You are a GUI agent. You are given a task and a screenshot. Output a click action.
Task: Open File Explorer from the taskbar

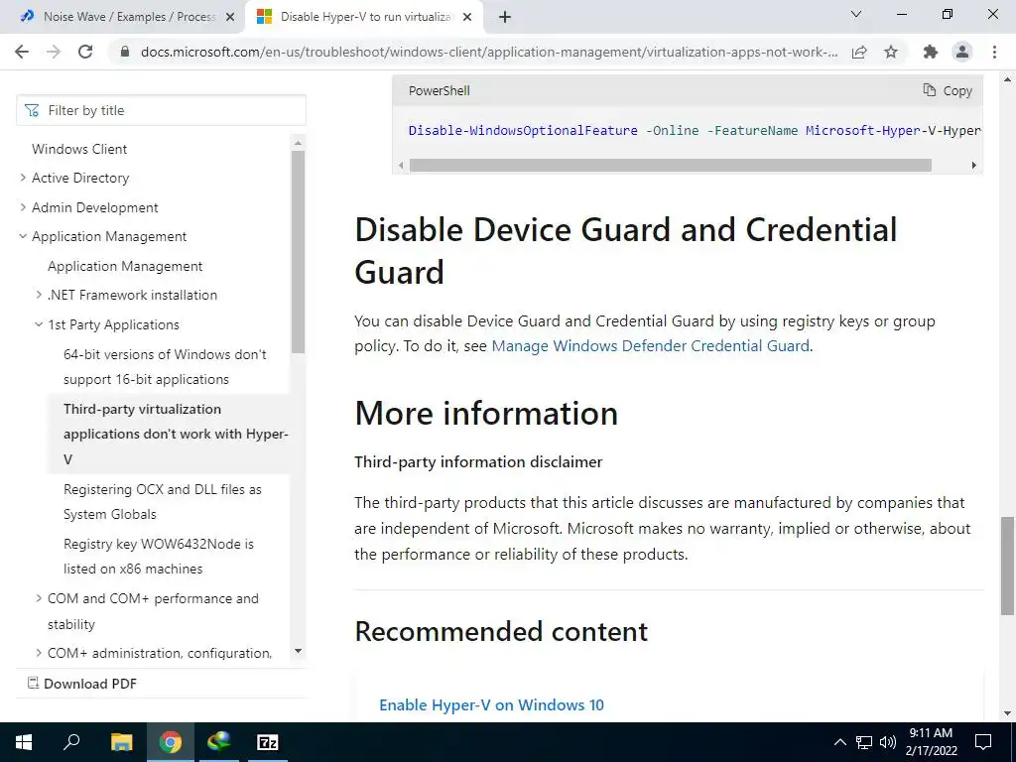[x=121, y=742]
